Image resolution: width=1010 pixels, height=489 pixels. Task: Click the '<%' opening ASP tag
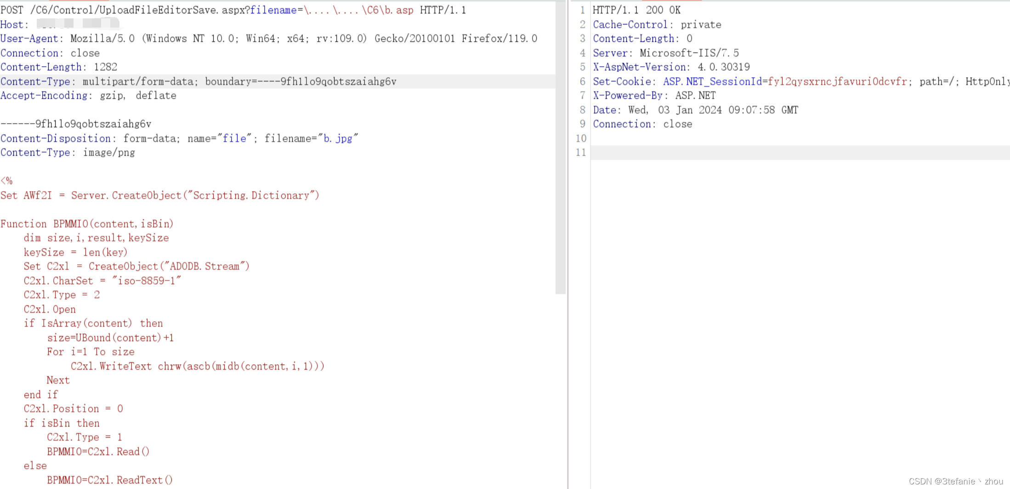coord(7,181)
